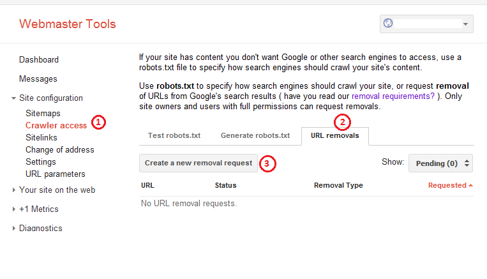The width and height of the screenshot is (487, 279).
Task: Expand the +1 Metrics section
Action: tap(13, 209)
